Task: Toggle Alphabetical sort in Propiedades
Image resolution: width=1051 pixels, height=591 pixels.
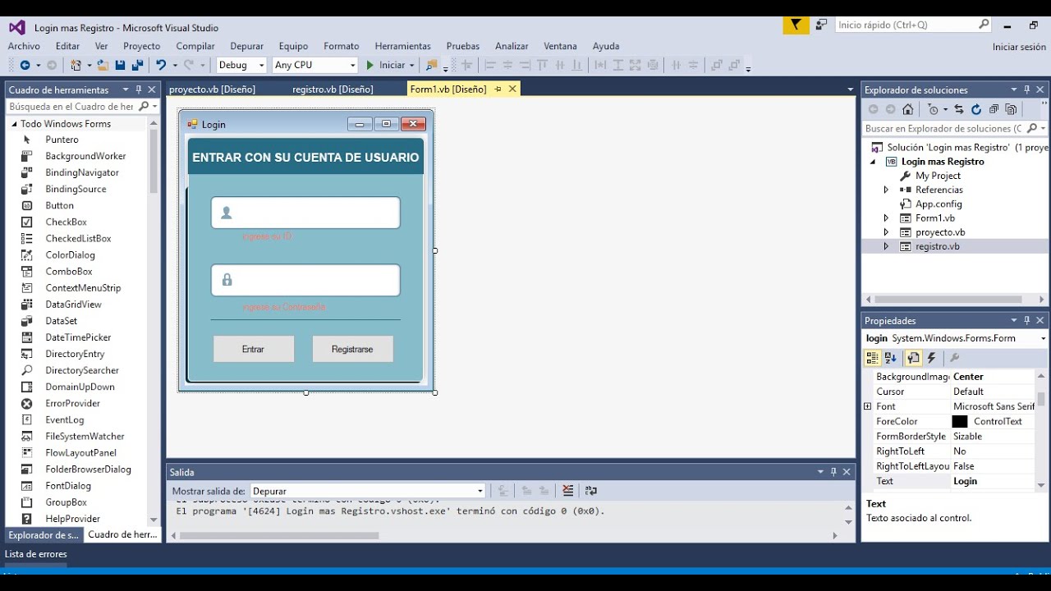Action: [891, 358]
